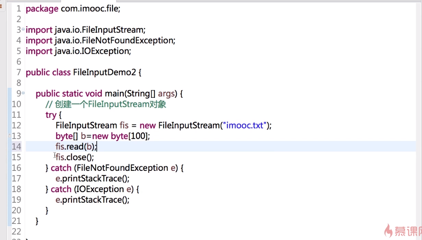Click the warning marker beside line 13
Screen dimensions: 422x240
[9, 136]
